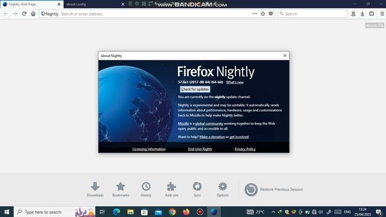
Task: Select Firefox Nightly taskbar icon
Action: 214,212
